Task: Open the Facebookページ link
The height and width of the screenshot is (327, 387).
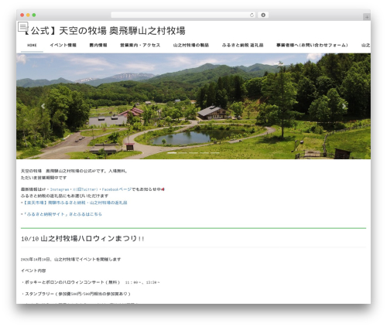Action: point(116,189)
